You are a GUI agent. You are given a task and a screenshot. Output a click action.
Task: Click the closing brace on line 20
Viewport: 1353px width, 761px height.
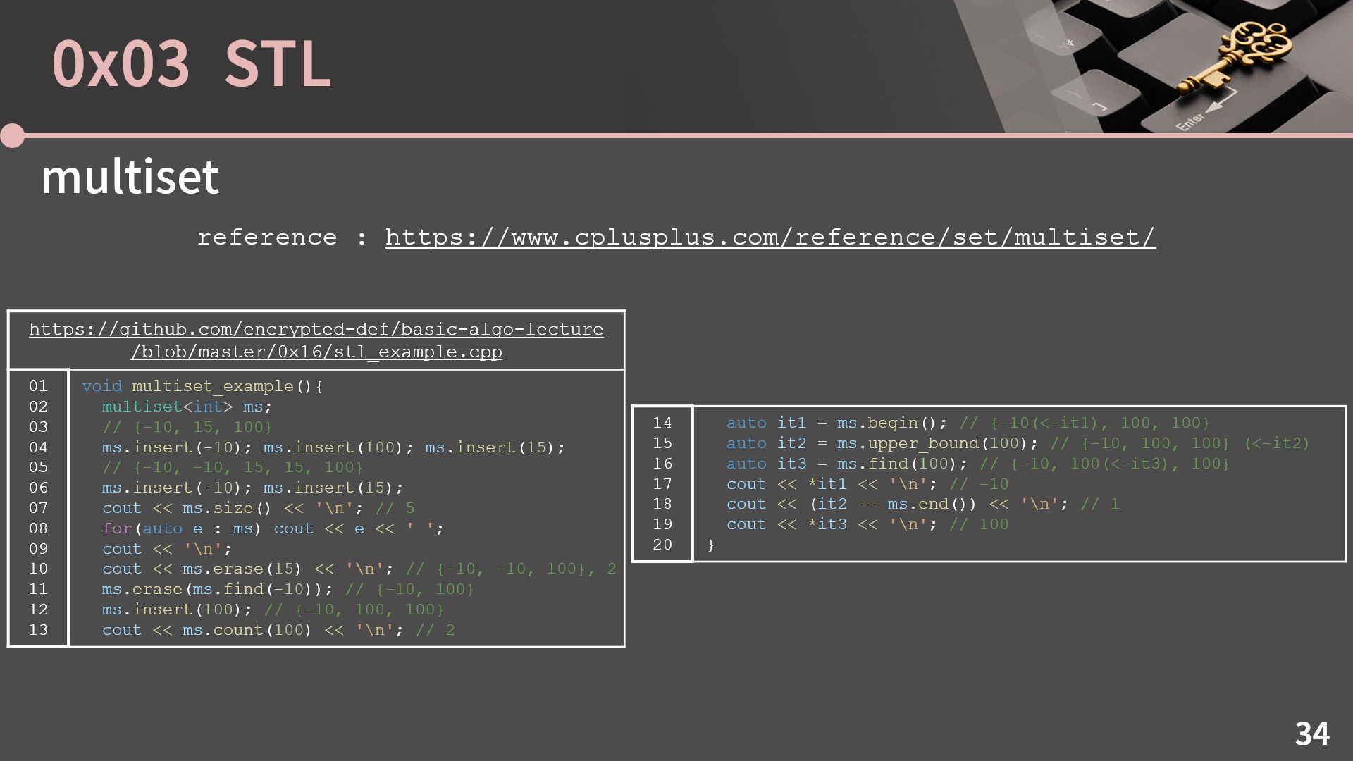(x=711, y=545)
